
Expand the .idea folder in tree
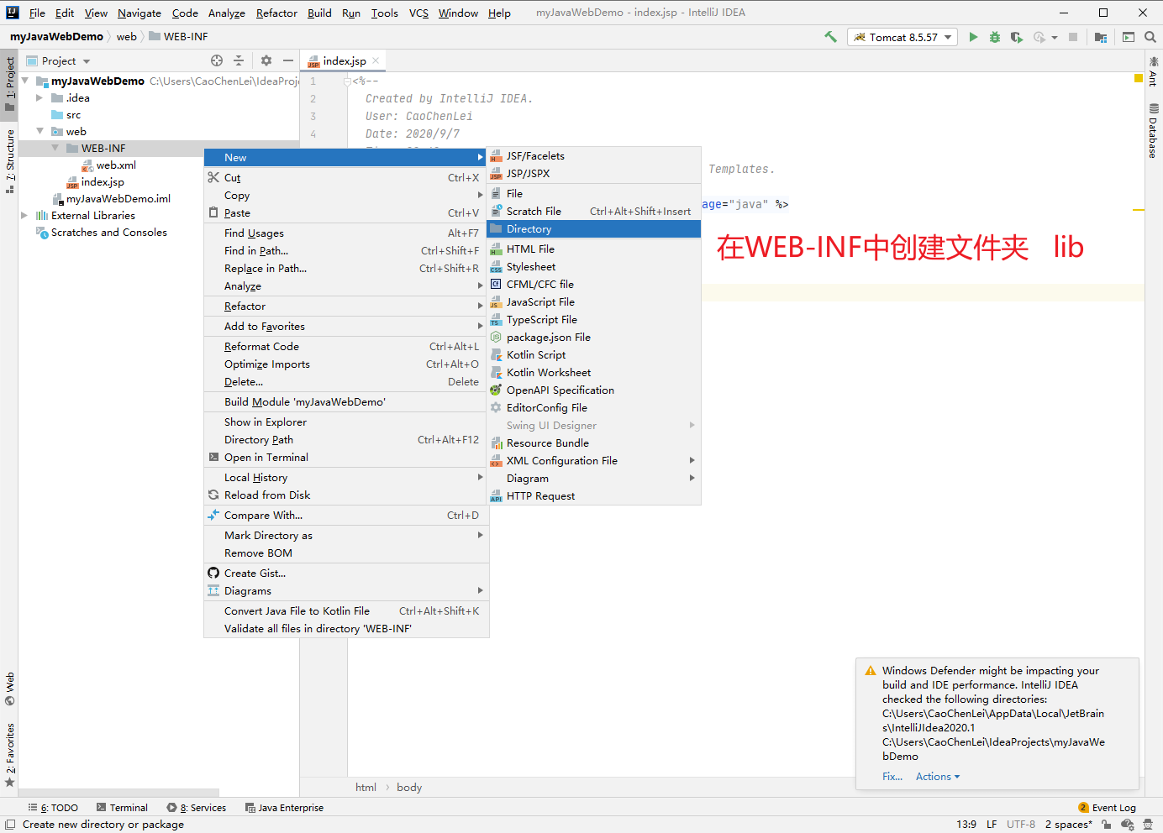click(x=39, y=98)
